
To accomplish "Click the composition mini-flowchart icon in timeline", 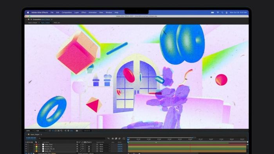I will coord(108,138).
